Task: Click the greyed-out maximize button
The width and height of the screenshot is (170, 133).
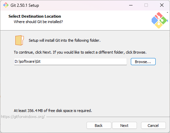Action: click(146, 5)
